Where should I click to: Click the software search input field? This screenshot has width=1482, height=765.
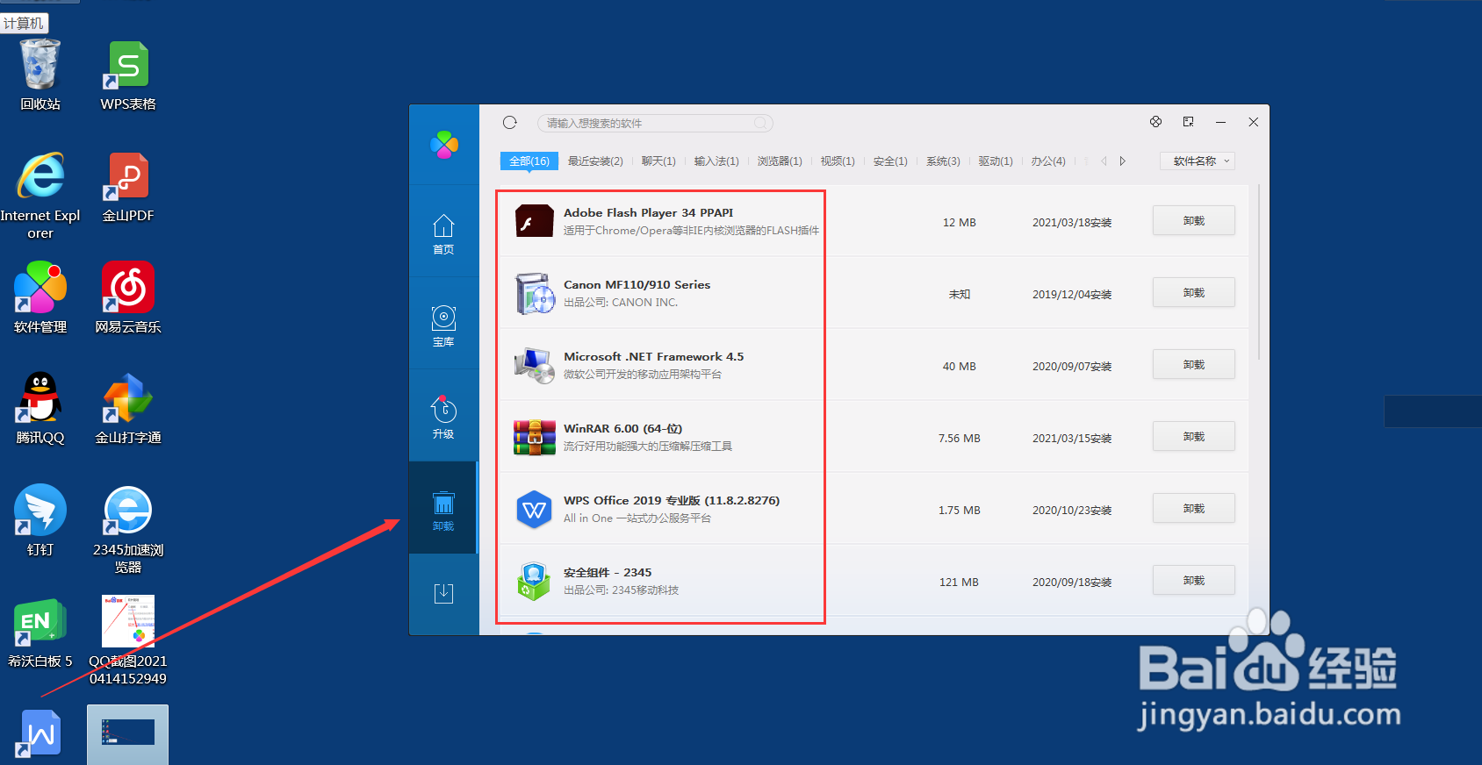point(655,123)
